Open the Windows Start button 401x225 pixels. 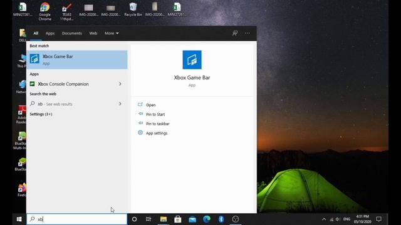pos(19,219)
